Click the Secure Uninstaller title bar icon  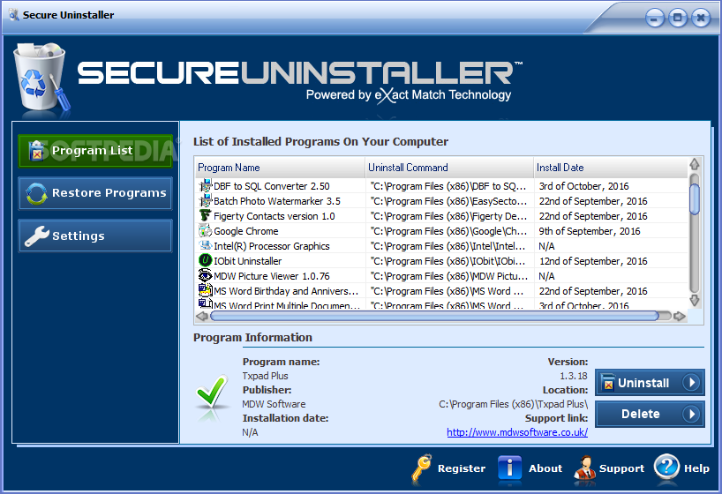(x=14, y=15)
